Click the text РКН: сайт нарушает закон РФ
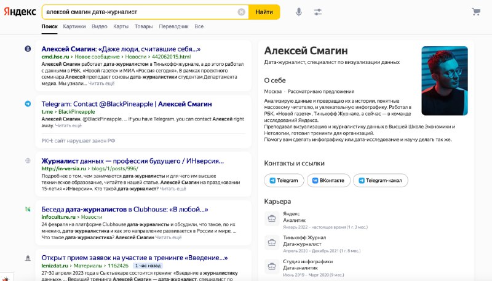 [x=78, y=141]
